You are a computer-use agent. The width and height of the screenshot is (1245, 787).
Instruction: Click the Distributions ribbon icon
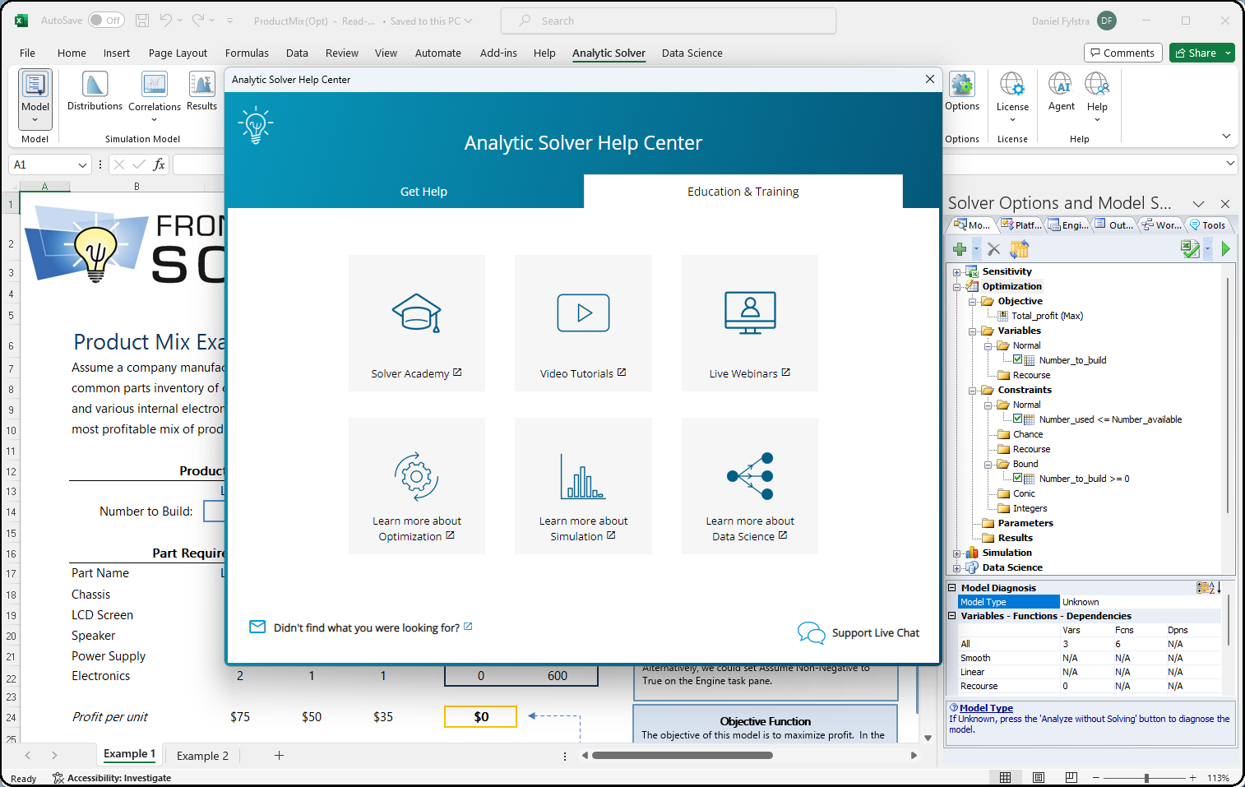coord(95,91)
